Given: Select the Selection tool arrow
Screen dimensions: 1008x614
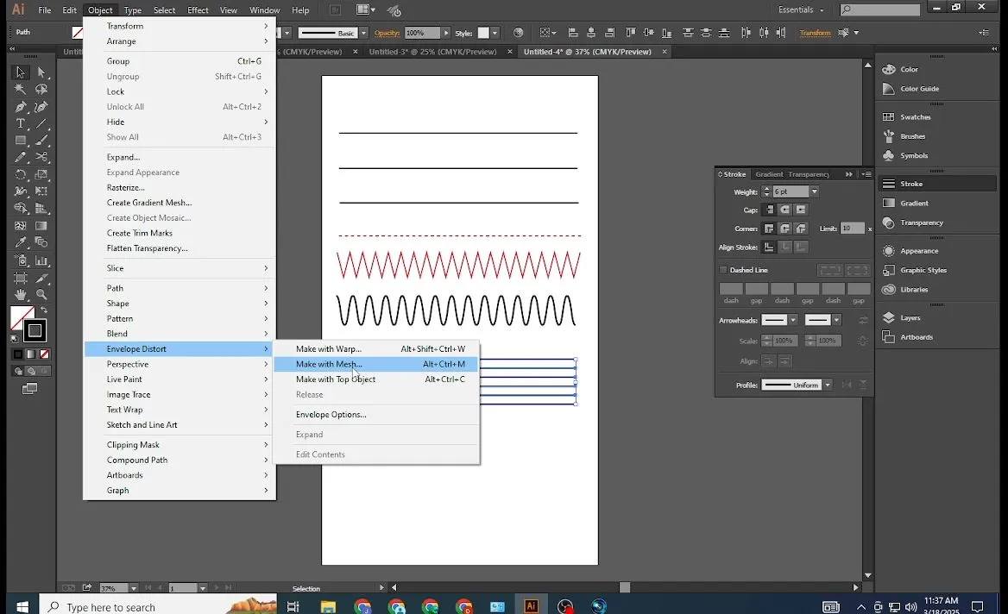Looking at the screenshot, I should [20, 72].
